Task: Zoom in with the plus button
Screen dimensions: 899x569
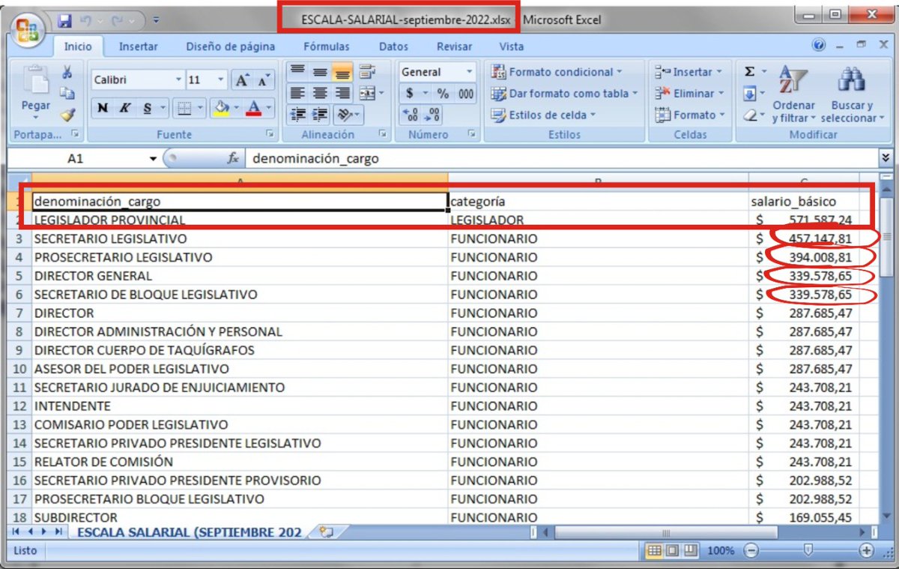Action: 867,550
